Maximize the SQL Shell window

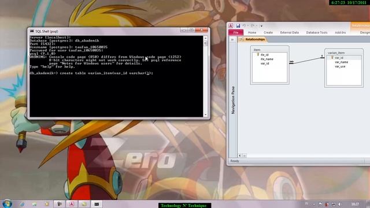click(x=191, y=30)
